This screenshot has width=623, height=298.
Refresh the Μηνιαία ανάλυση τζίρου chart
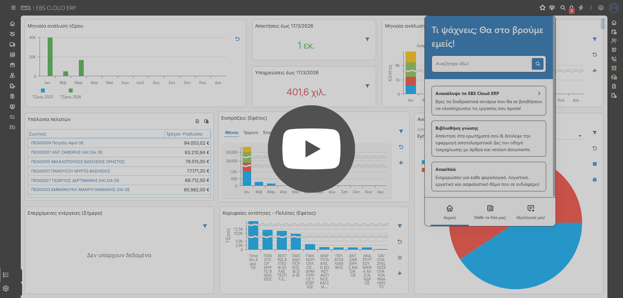tap(238, 39)
